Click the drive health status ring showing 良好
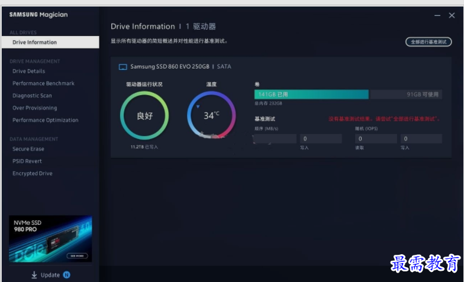The width and height of the screenshot is (464, 282). 144,116
